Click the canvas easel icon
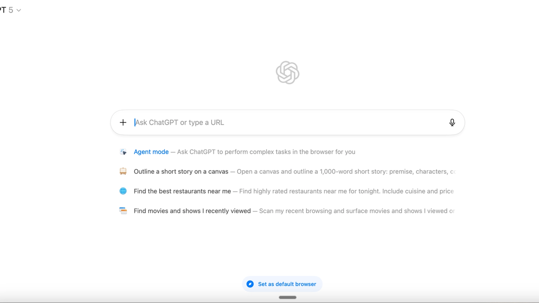The image size is (539, 303). pos(123,171)
